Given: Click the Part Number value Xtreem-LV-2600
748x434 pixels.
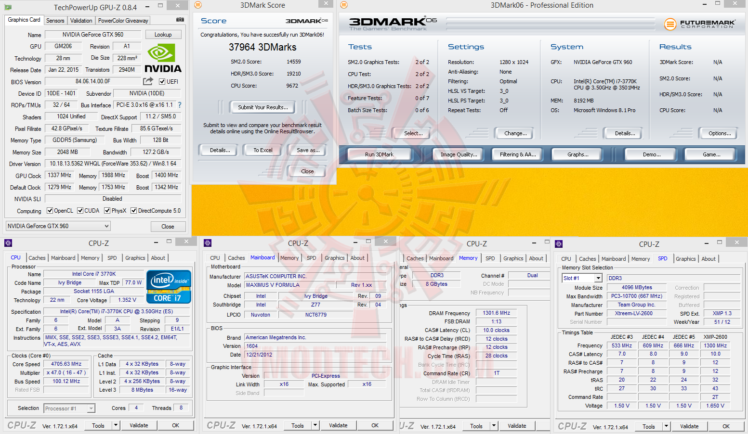Looking at the screenshot, I should [x=637, y=313].
